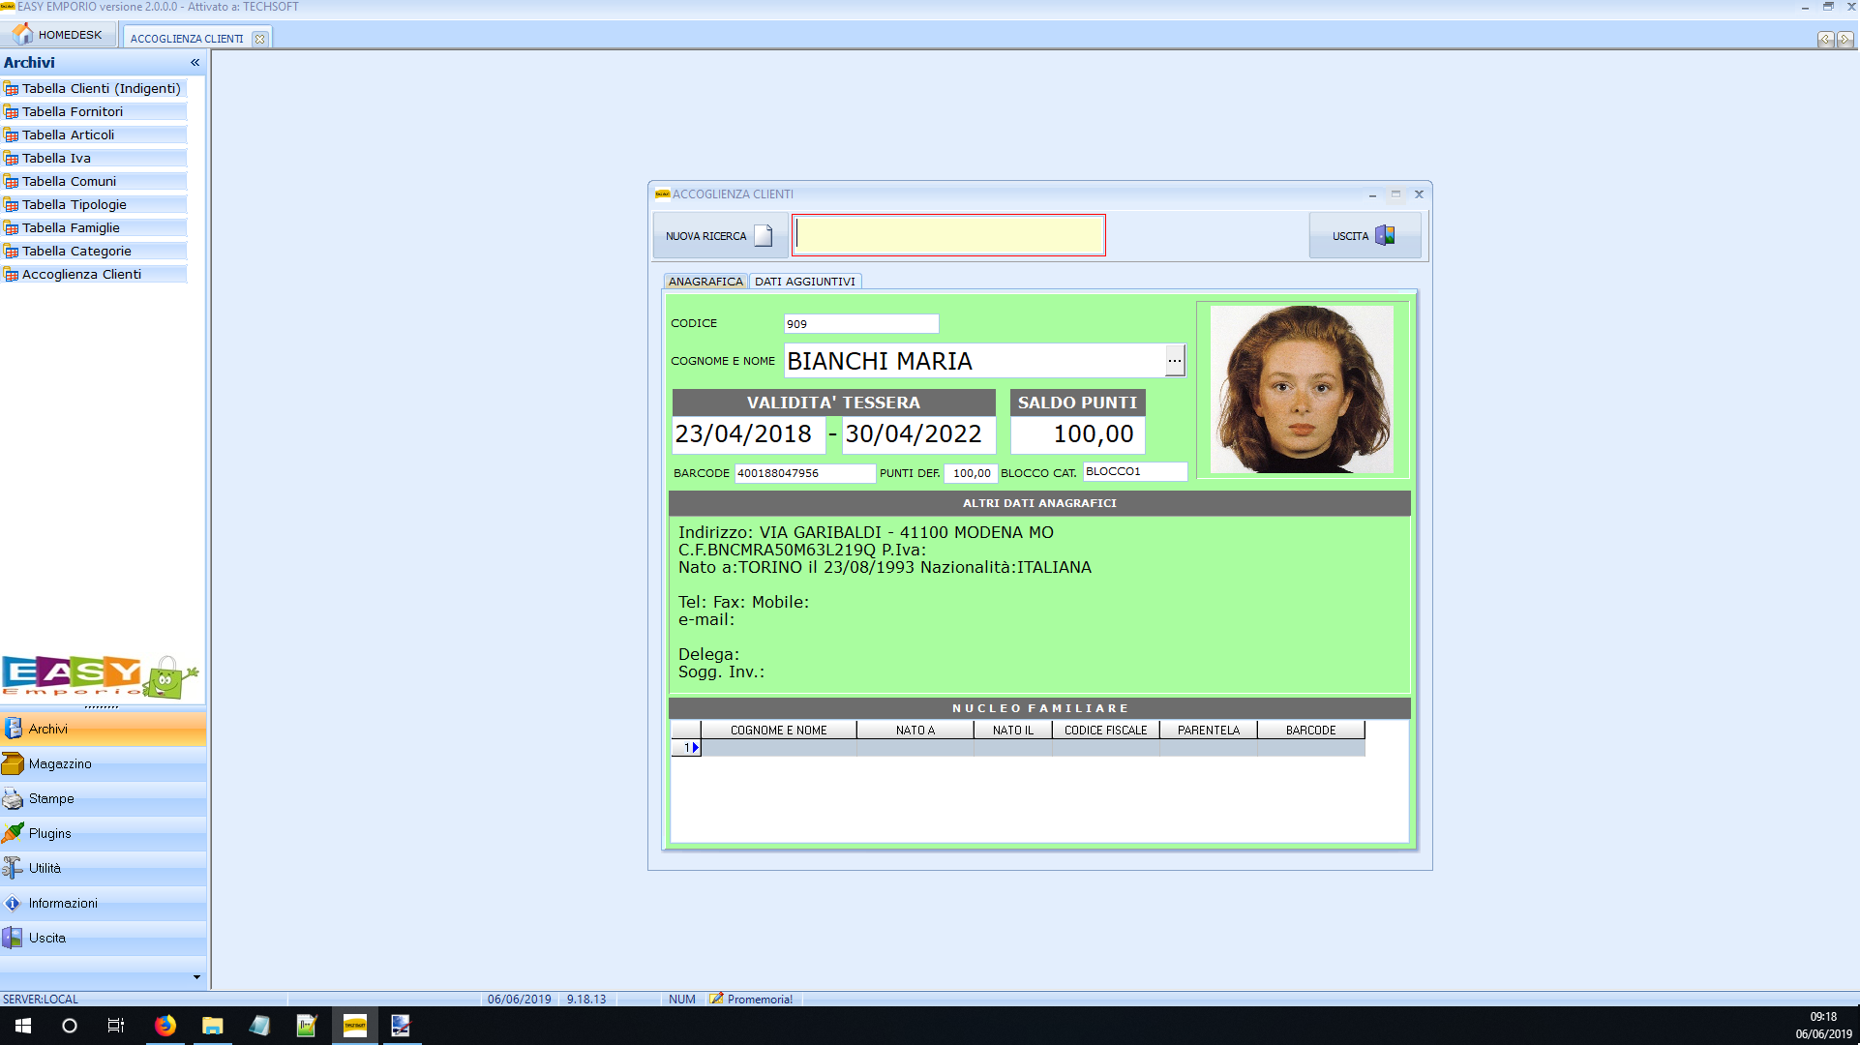The image size is (1860, 1045).
Task: Click the Utilità tools icon
Action: 13,868
